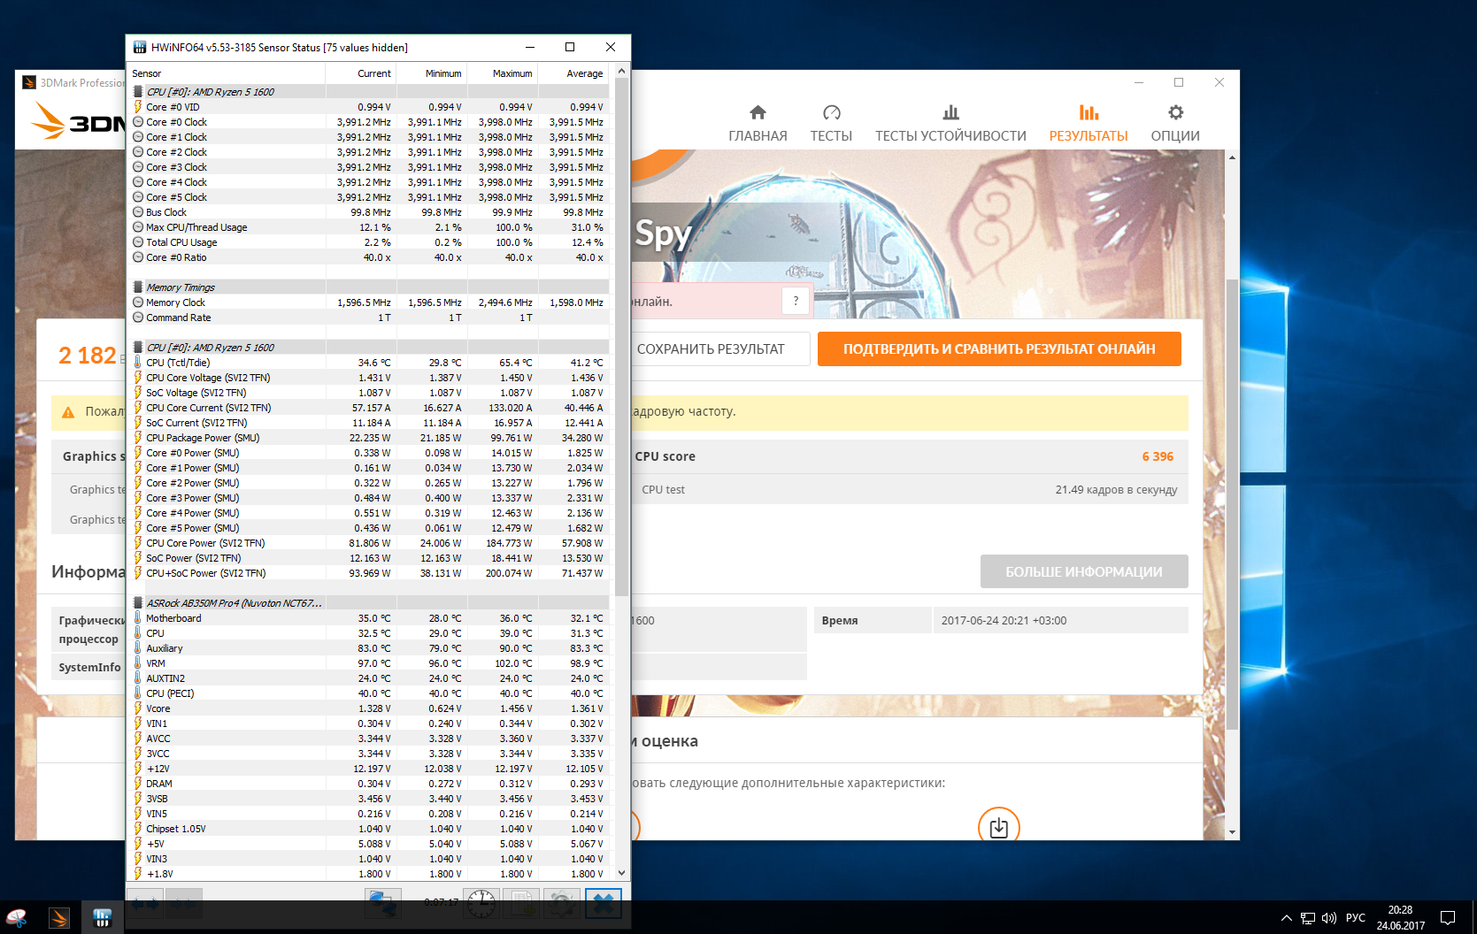Screen dimensions: 1477x934
Task: Select the Core #0 VID row
Action: (x=369, y=107)
